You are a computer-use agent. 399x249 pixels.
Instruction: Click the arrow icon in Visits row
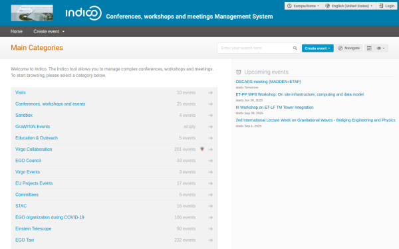point(210,93)
